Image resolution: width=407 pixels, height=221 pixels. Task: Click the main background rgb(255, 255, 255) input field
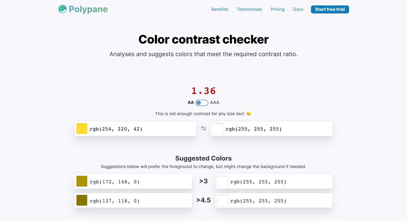pyautogui.click(x=276, y=129)
